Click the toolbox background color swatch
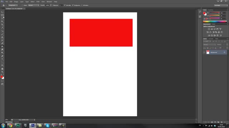Viewport: 229px width, 128px height. pos(3,78)
